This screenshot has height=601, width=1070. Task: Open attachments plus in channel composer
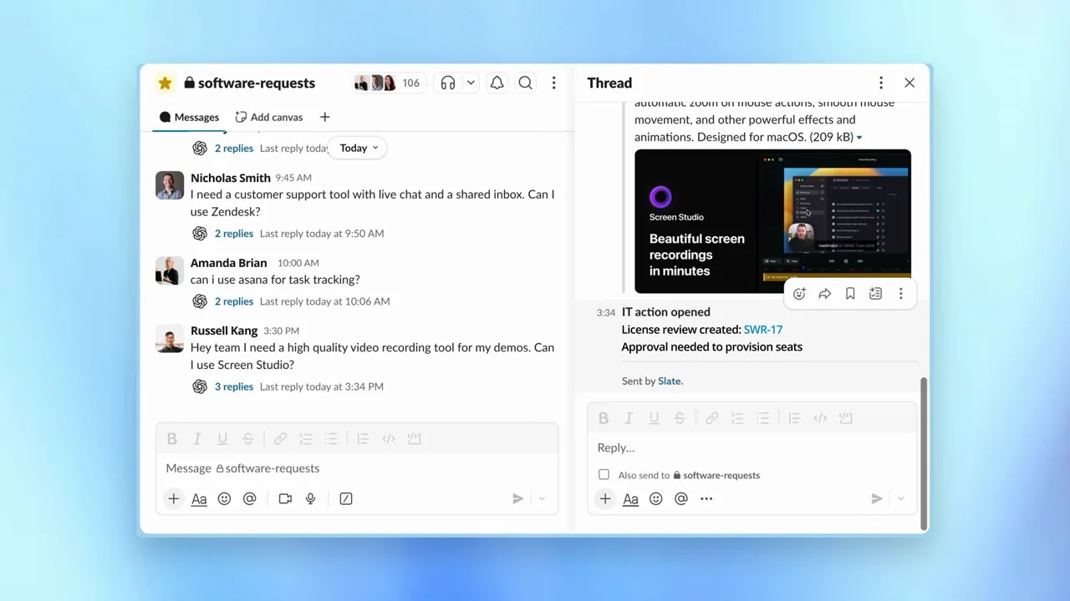point(173,498)
